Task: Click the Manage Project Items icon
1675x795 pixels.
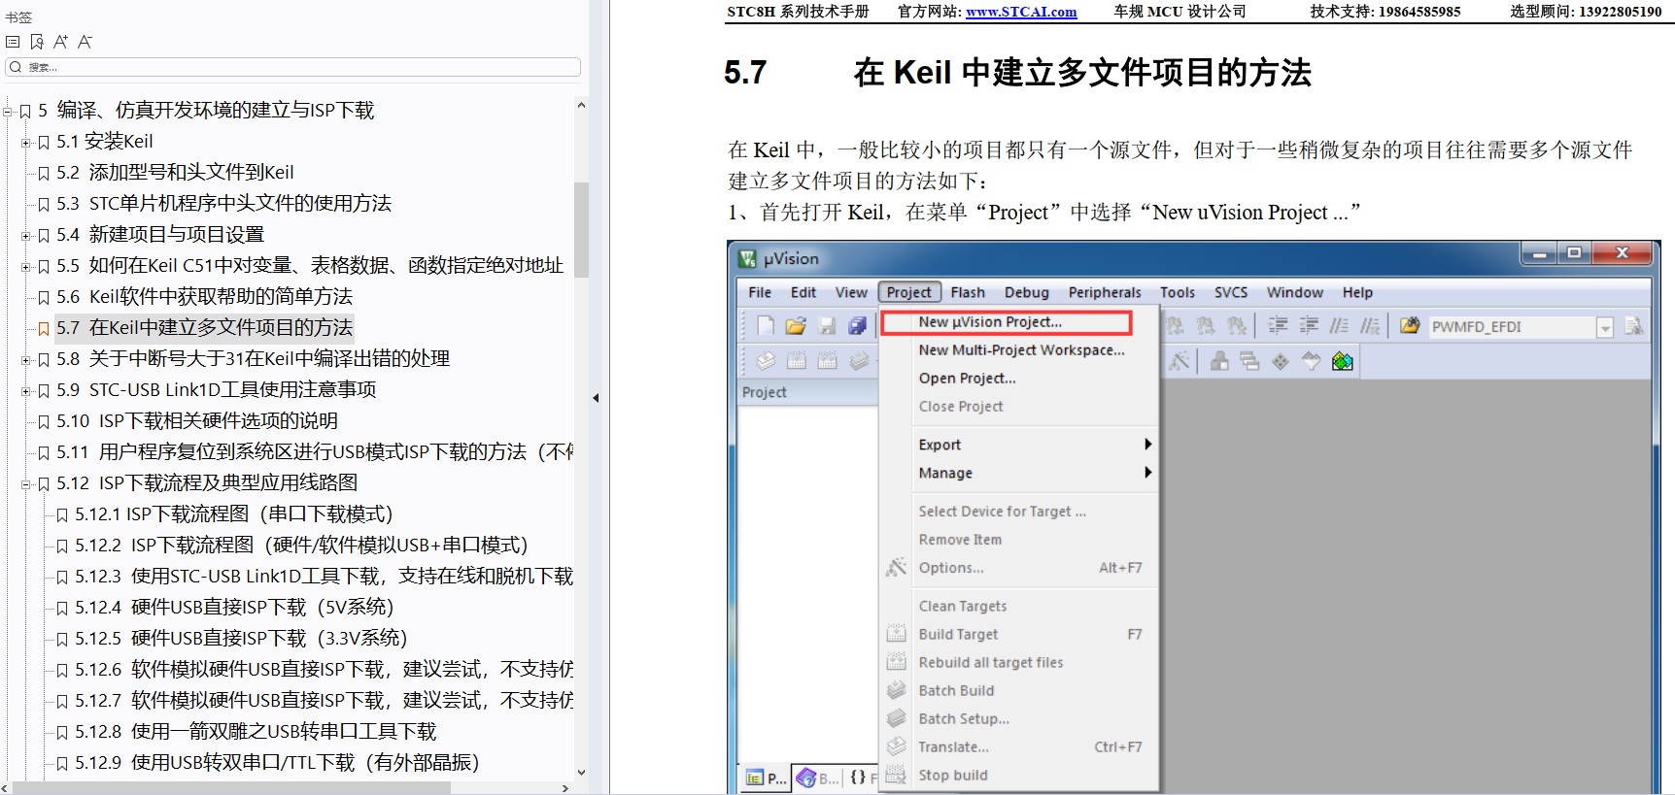Action: tap(1219, 361)
